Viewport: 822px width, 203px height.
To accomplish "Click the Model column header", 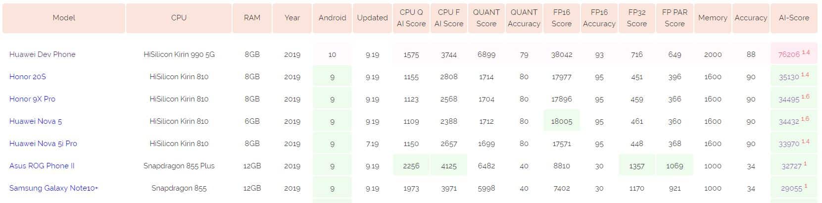I will [64, 18].
